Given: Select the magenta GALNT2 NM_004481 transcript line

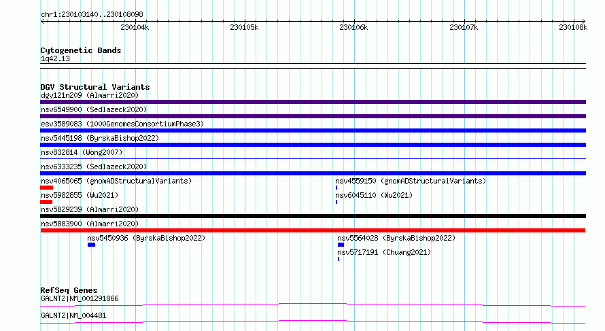Looking at the screenshot, I should [x=313, y=321].
